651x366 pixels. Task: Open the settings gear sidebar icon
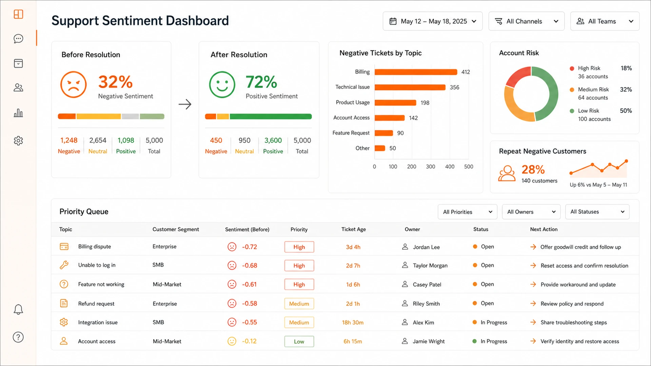click(18, 141)
